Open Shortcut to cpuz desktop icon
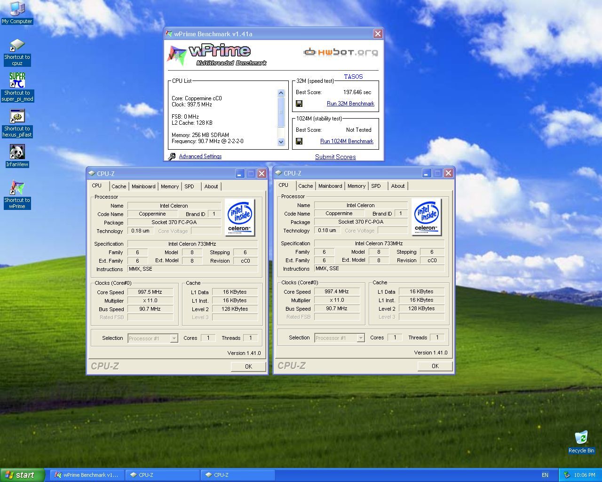Screen dimensions: 602x482 17,52
